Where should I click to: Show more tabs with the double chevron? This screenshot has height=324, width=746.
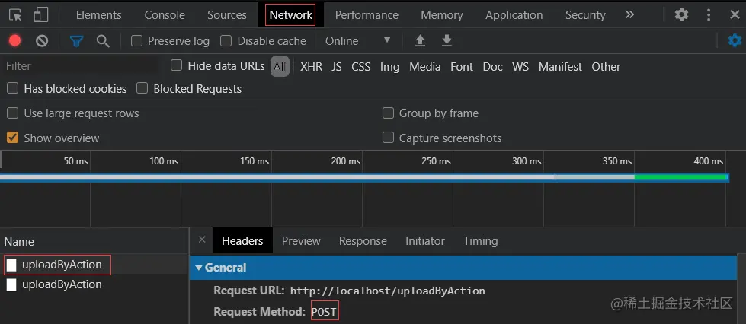[x=629, y=14]
